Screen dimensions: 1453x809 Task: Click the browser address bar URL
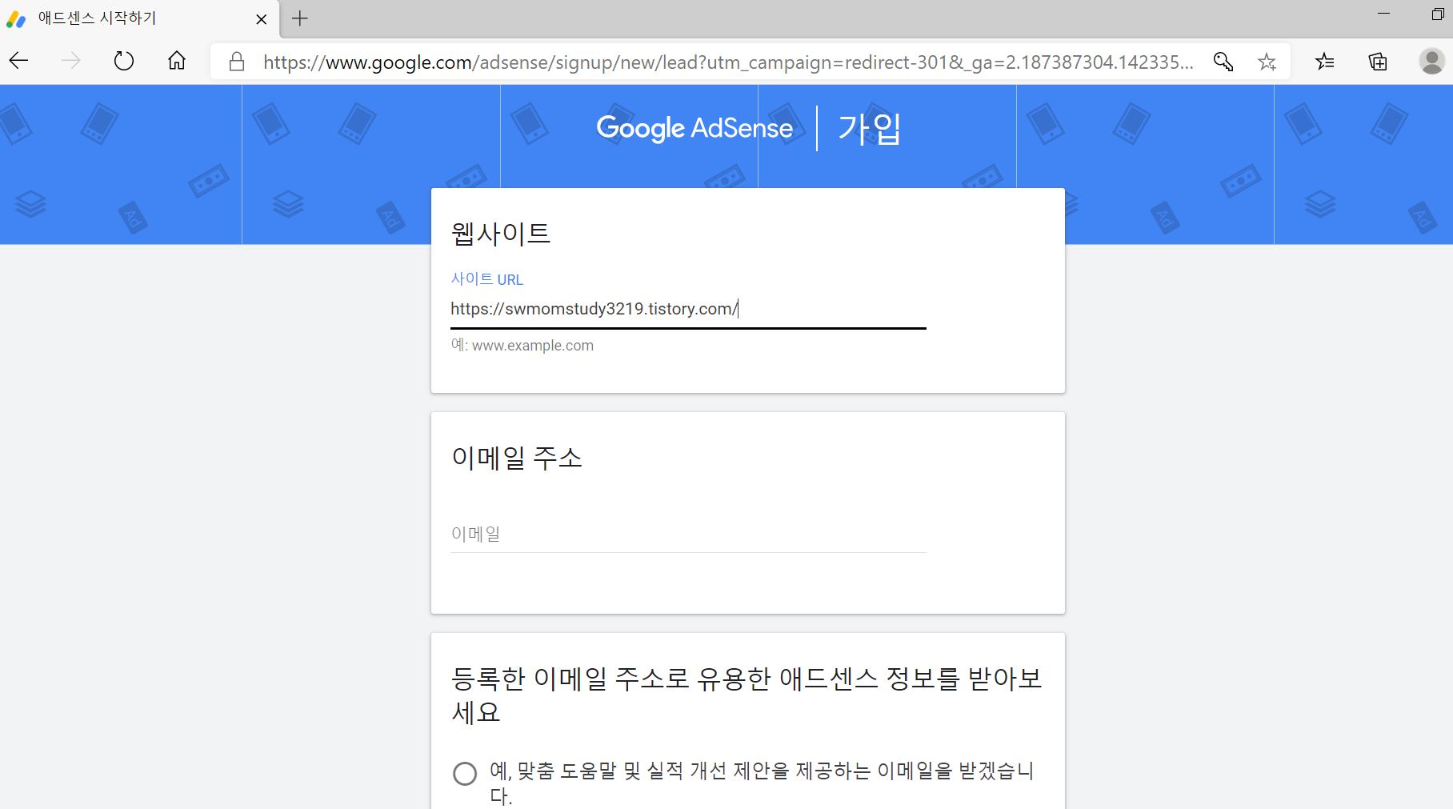tap(728, 62)
